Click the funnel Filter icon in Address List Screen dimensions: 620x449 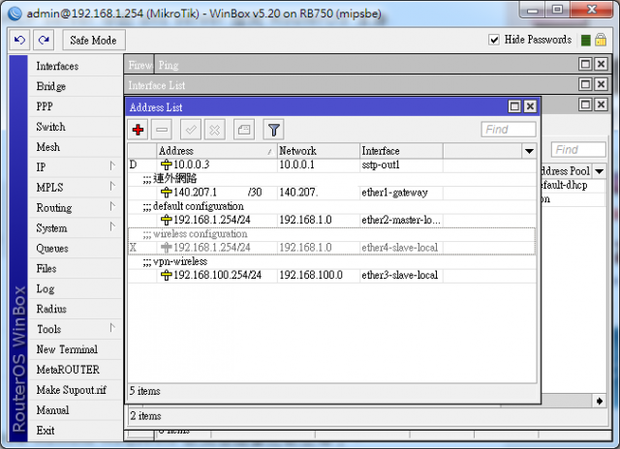click(x=273, y=130)
